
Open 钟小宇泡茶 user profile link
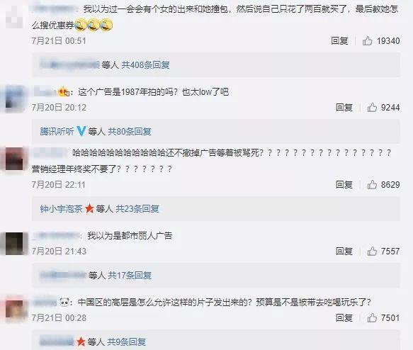point(62,209)
